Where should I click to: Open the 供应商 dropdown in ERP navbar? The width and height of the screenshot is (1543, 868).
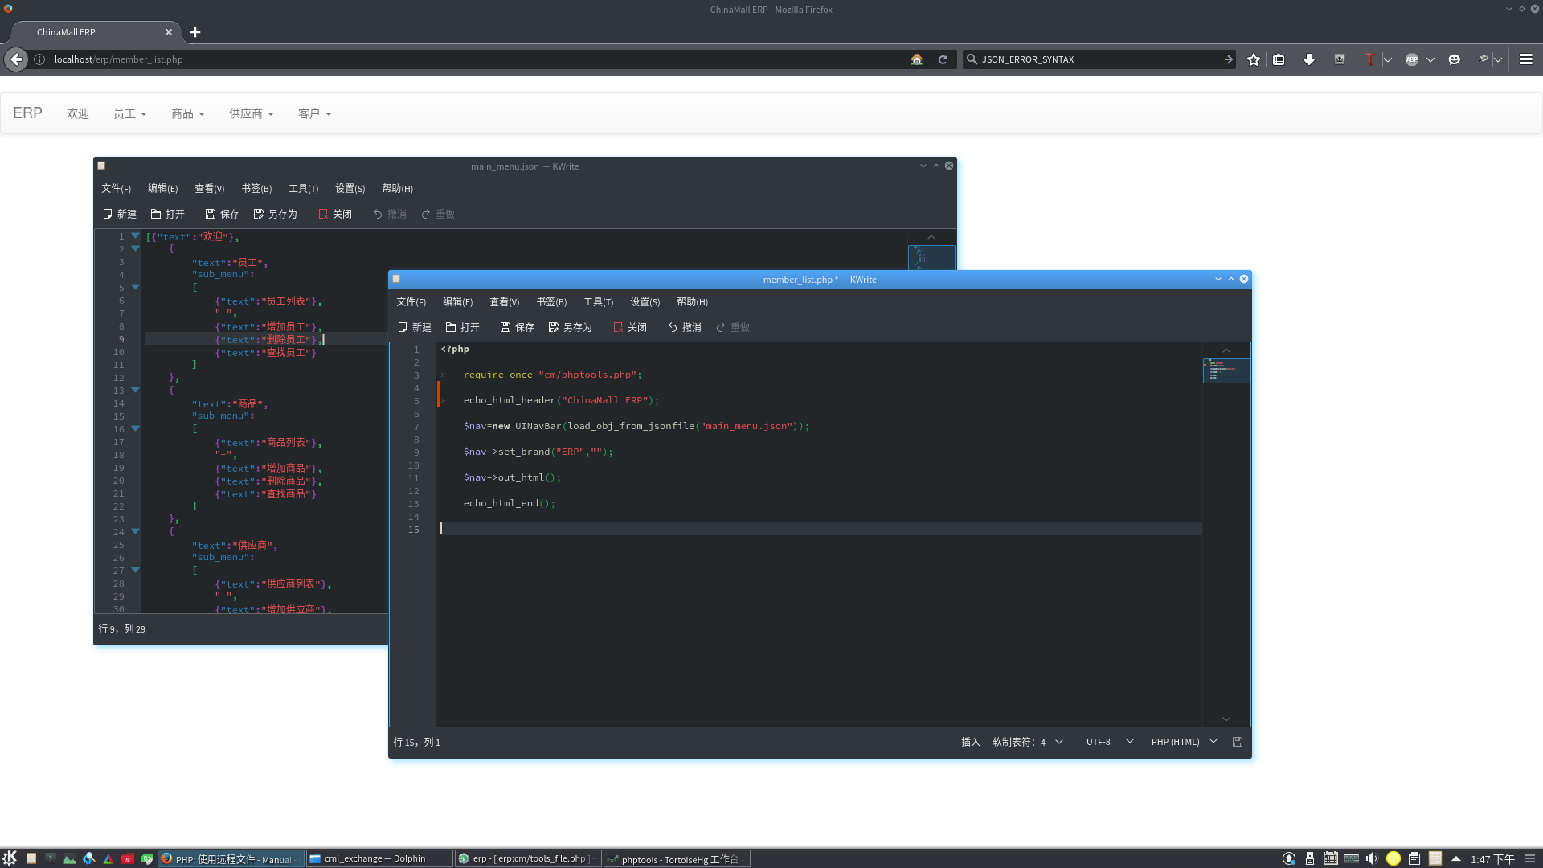252,113
